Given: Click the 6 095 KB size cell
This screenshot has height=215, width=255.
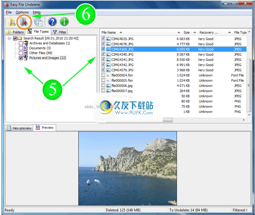Looking at the screenshot, I should click(x=183, y=49).
